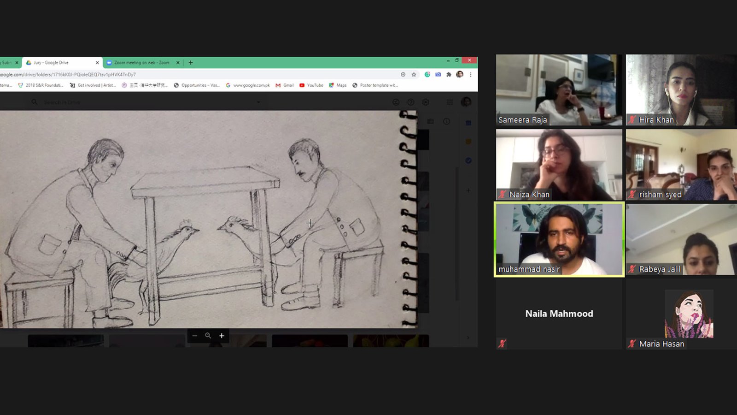This screenshot has width=737, height=415.
Task: Bookmark this page with the star icon
Action: point(414,75)
